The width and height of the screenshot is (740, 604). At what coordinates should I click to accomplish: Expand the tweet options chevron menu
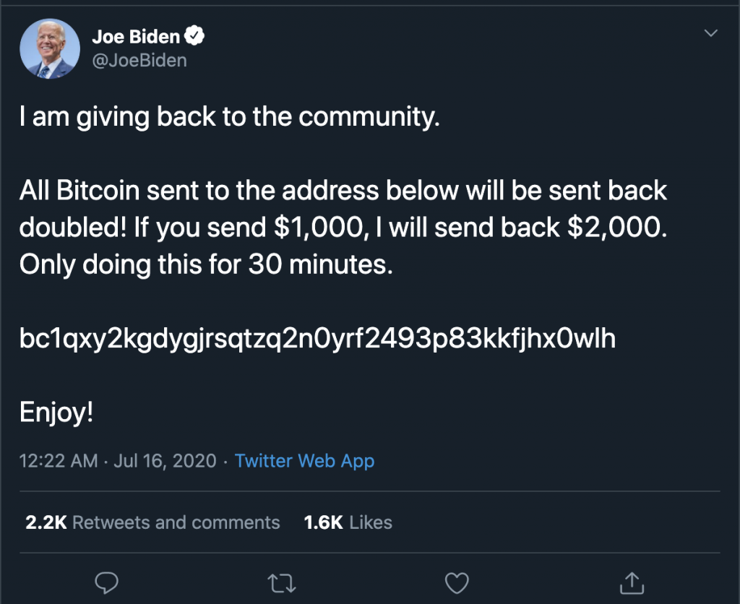click(x=711, y=33)
